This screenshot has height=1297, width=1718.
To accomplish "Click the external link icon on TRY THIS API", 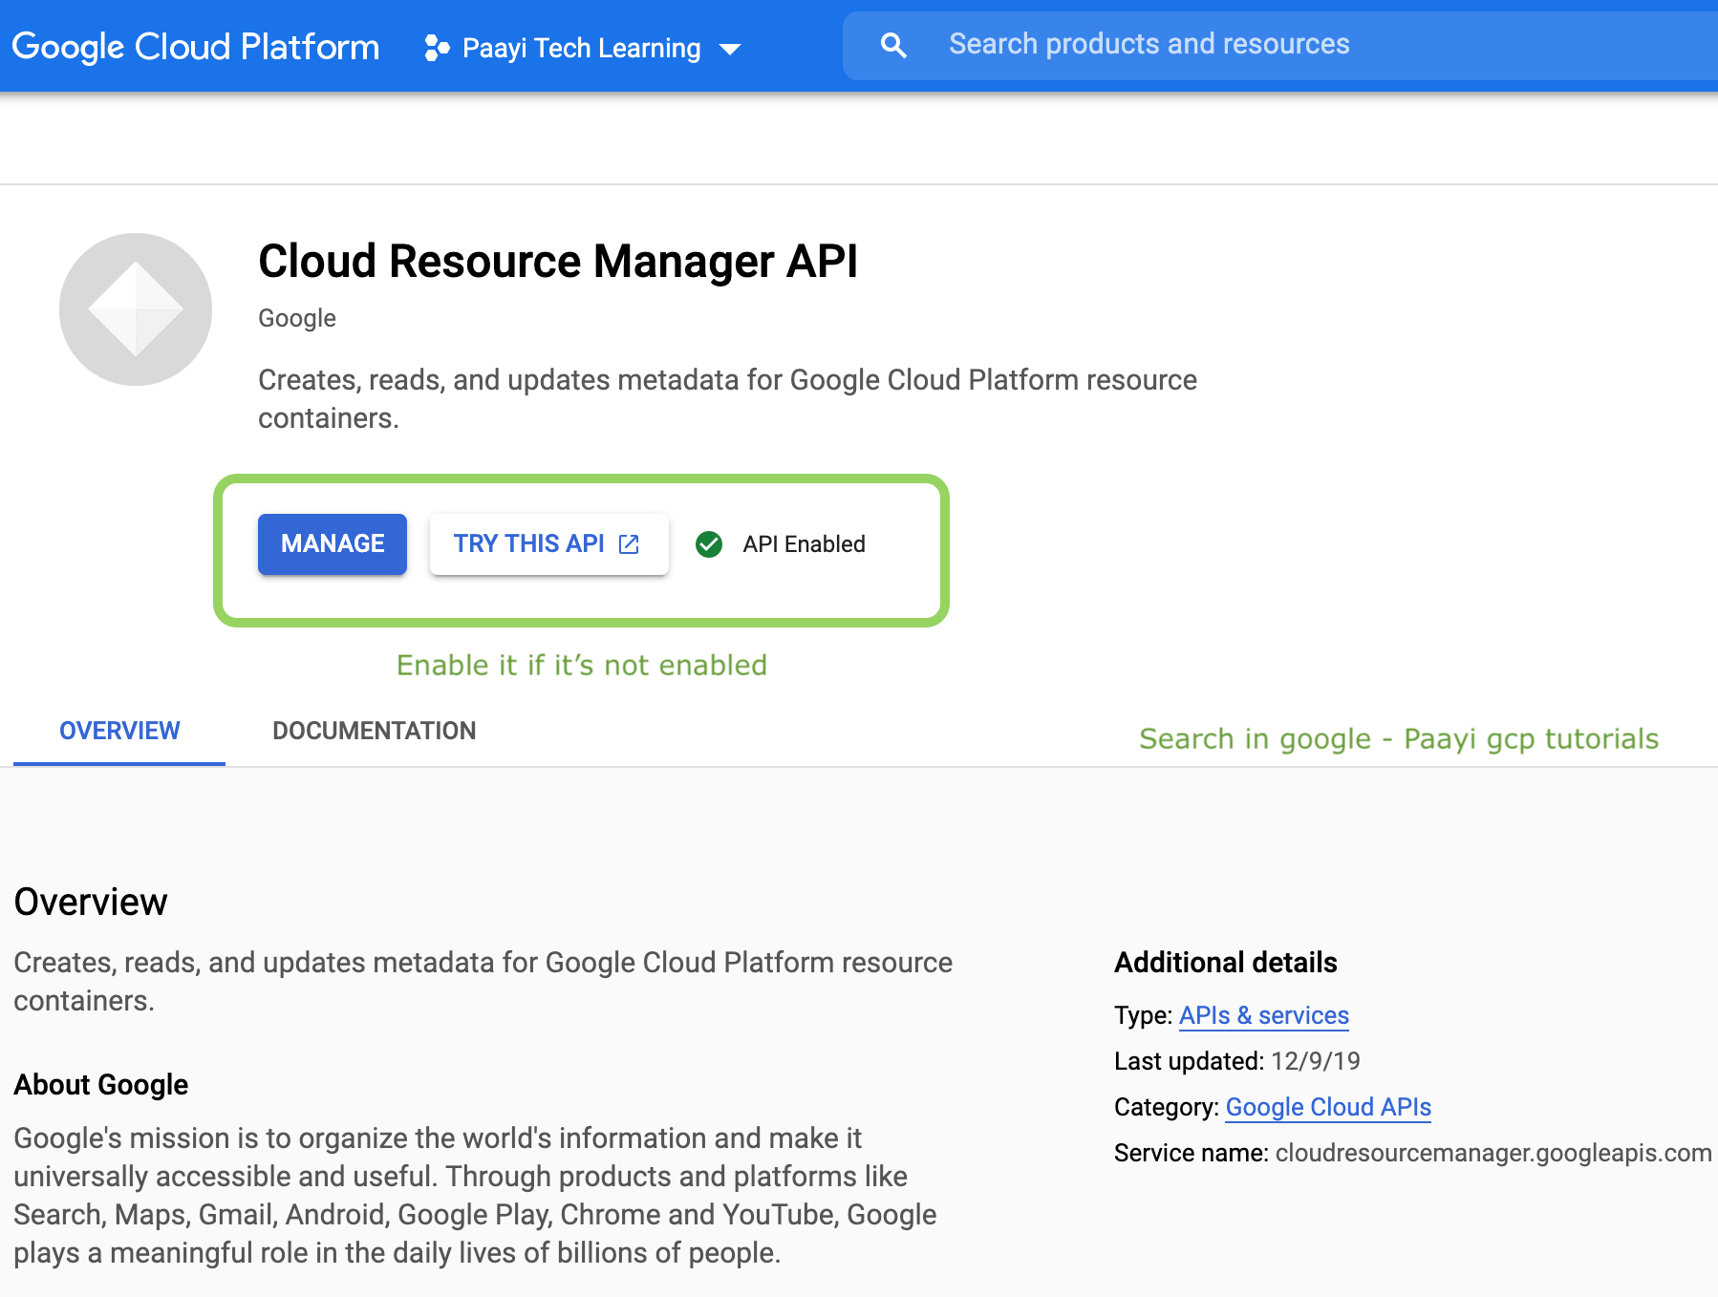I will tap(629, 543).
